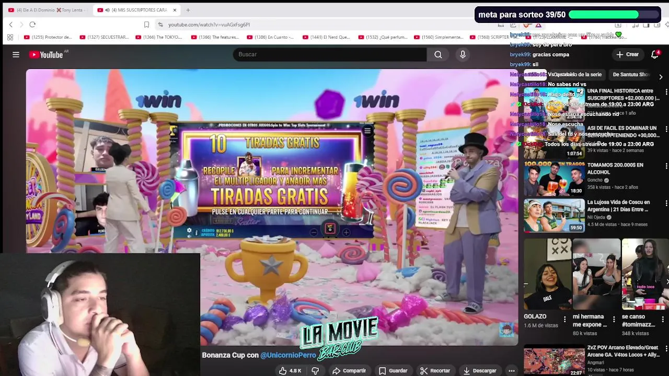The image size is (669, 376).
Task: Reload the current page
Action: tap(32, 25)
